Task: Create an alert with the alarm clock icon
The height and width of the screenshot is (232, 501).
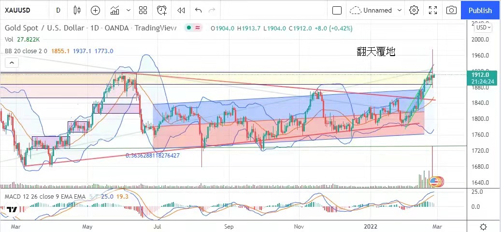Action: pyautogui.click(x=162, y=10)
